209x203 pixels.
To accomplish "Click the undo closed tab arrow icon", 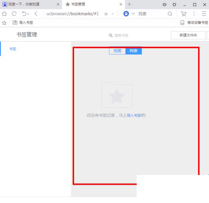I will pyautogui.click(x=24, y=14).
